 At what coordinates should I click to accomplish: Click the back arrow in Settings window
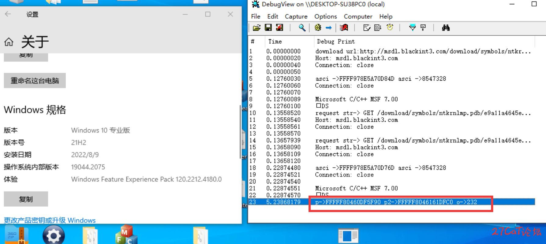click(8, 14)
